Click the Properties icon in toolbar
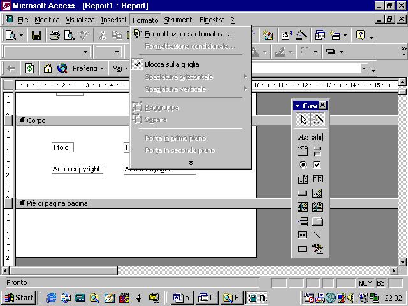The height and width of the screenshot is (306, 408). 287,35
